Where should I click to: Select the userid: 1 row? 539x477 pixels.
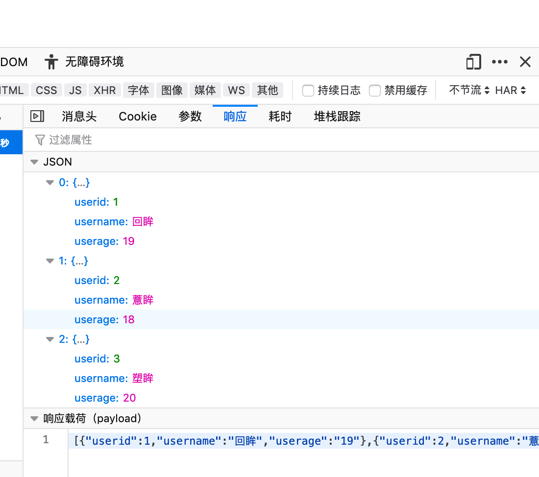[x=281, y=202]
